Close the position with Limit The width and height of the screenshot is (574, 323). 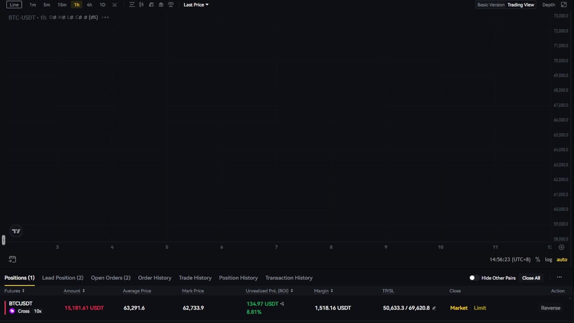tap(480, 308)
